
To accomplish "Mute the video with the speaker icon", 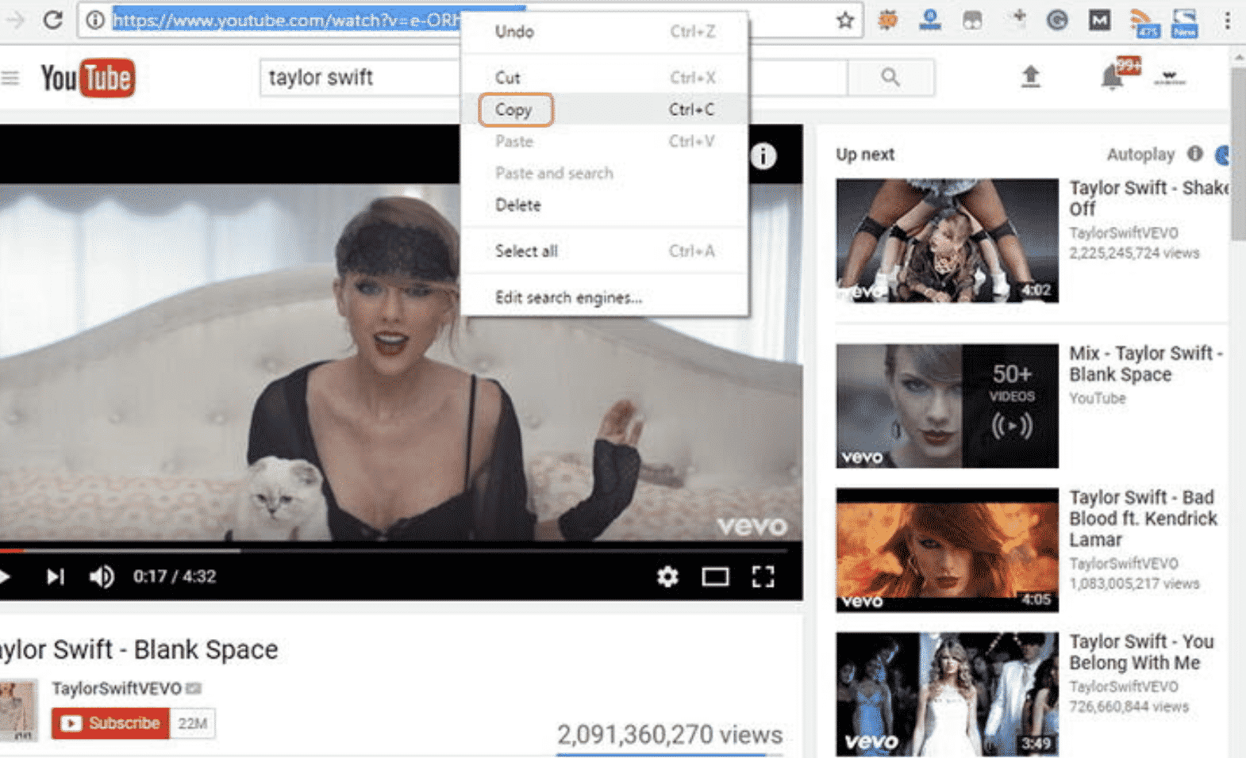I will [102, 576].
